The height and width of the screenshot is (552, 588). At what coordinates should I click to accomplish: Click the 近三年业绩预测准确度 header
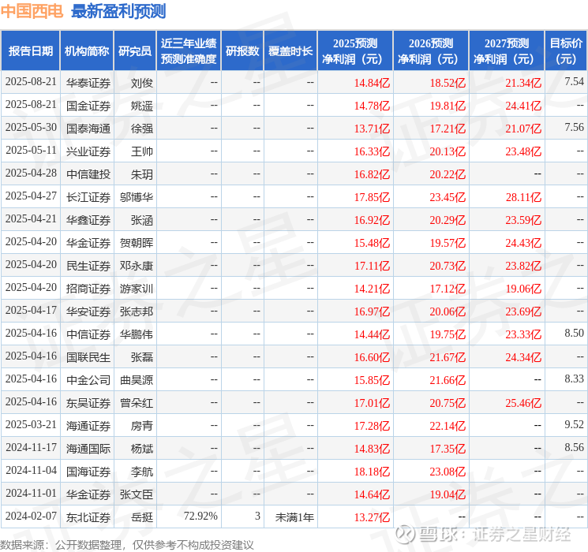[x=189, y=51]
